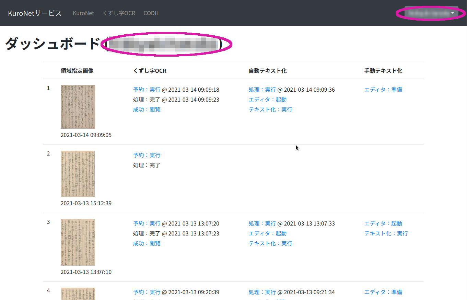Click 予約：実行 link in row 2
Image resolution: width=467 pixels, height=300 pixels.
(x=147, y=155)
